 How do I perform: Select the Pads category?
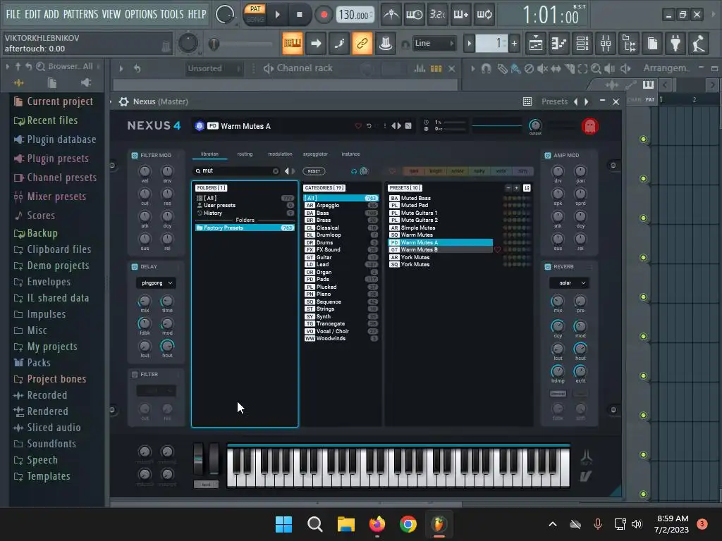341,279
